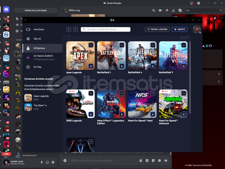Open Battlefield V options menu
The width and height of the screenshot is (225, 169).
(184, 45)
